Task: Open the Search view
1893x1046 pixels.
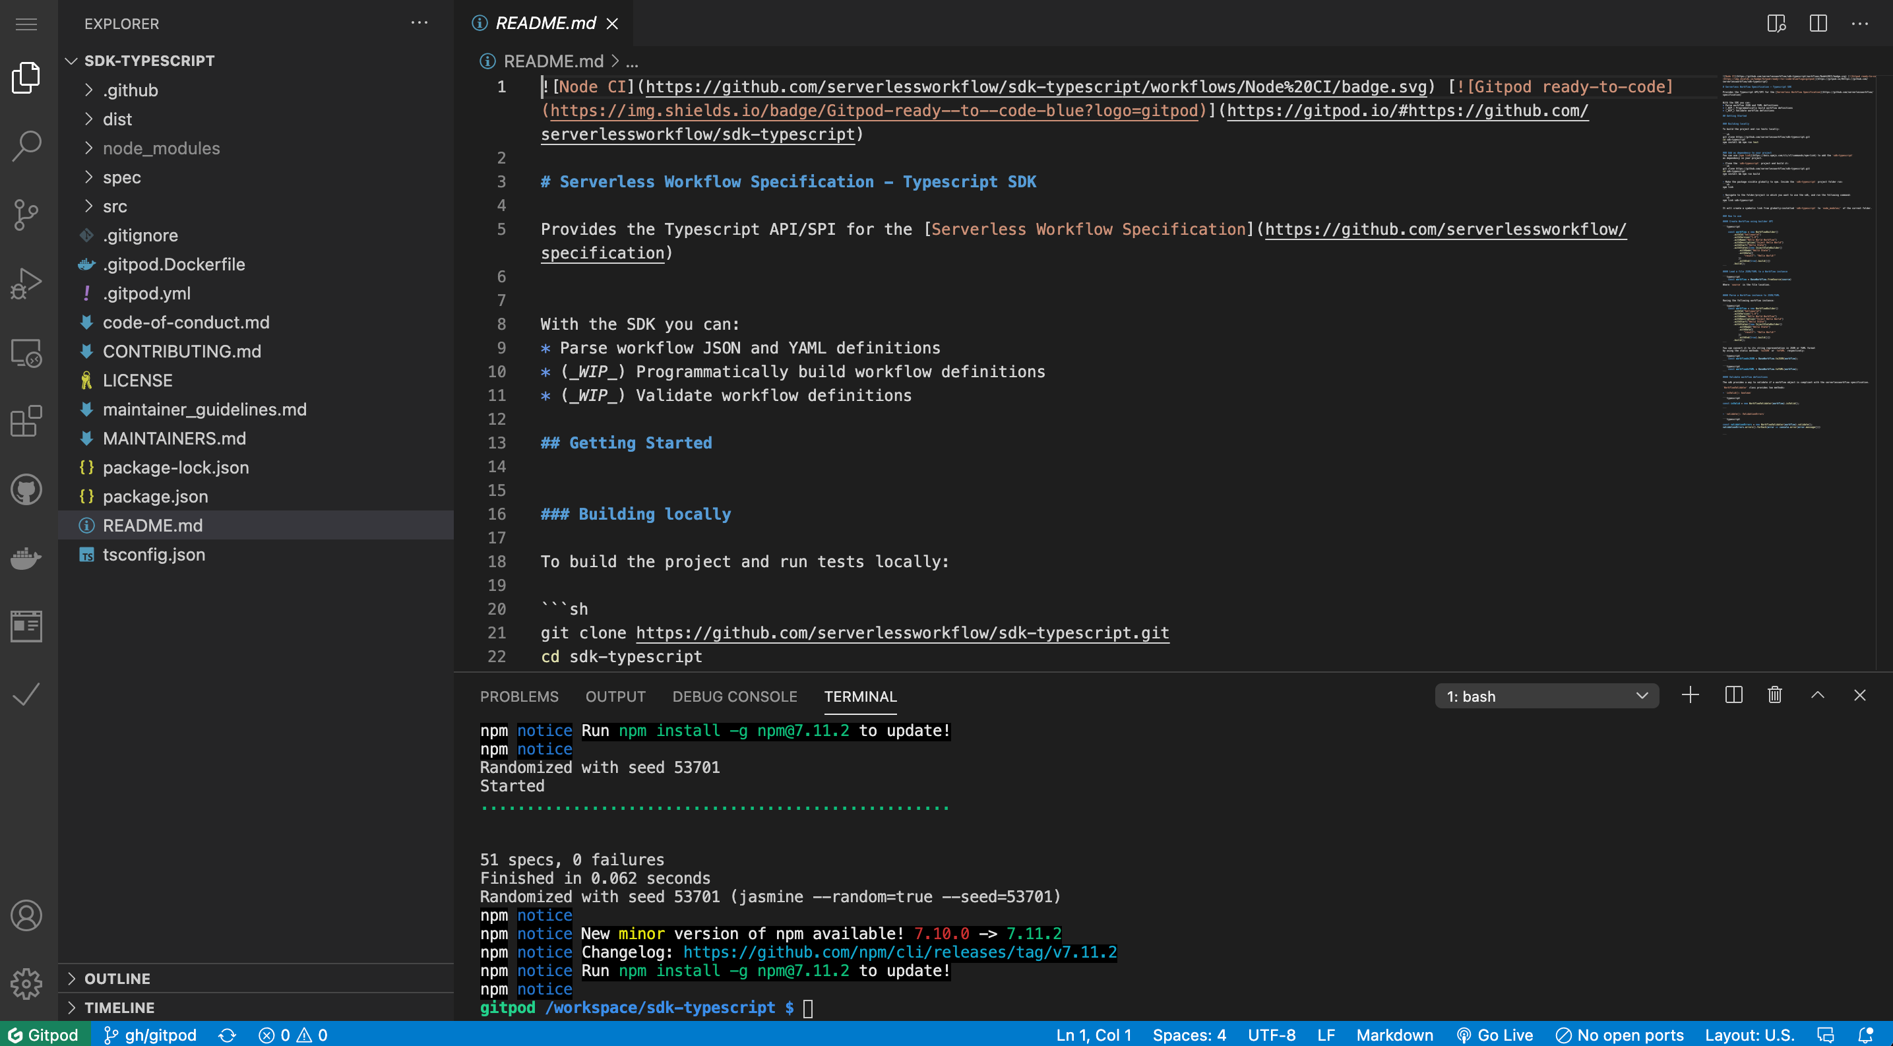Action: (x=26, y=146)
